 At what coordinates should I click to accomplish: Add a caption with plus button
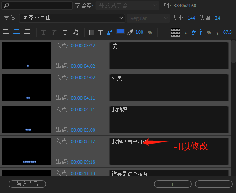pyautogui.click(x=173, y=184)
